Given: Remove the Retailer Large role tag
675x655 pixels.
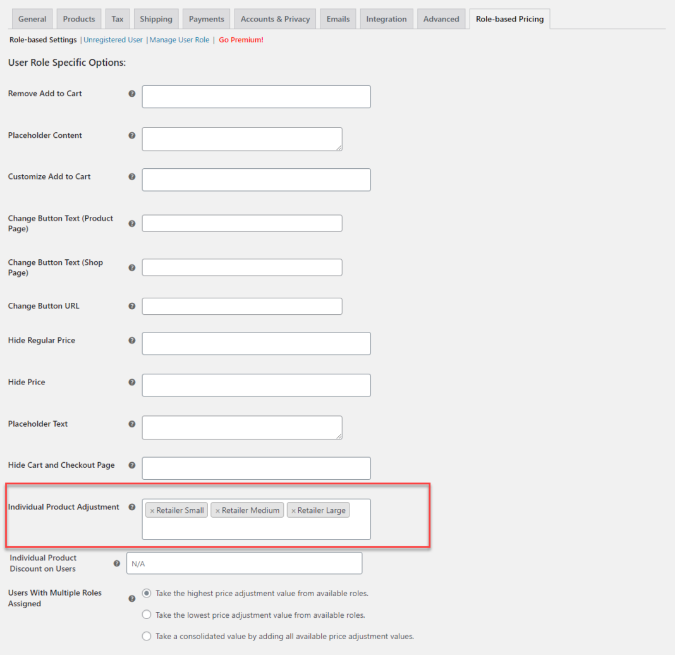Looking at the screenshot, I should click(x=293, y=511).
